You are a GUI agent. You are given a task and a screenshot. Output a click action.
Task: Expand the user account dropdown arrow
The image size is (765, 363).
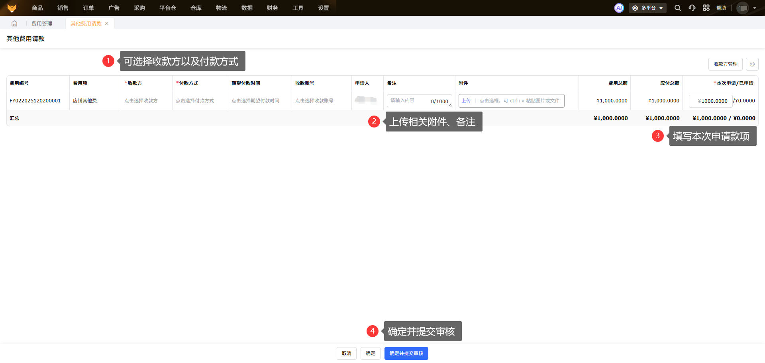point(755,8)
